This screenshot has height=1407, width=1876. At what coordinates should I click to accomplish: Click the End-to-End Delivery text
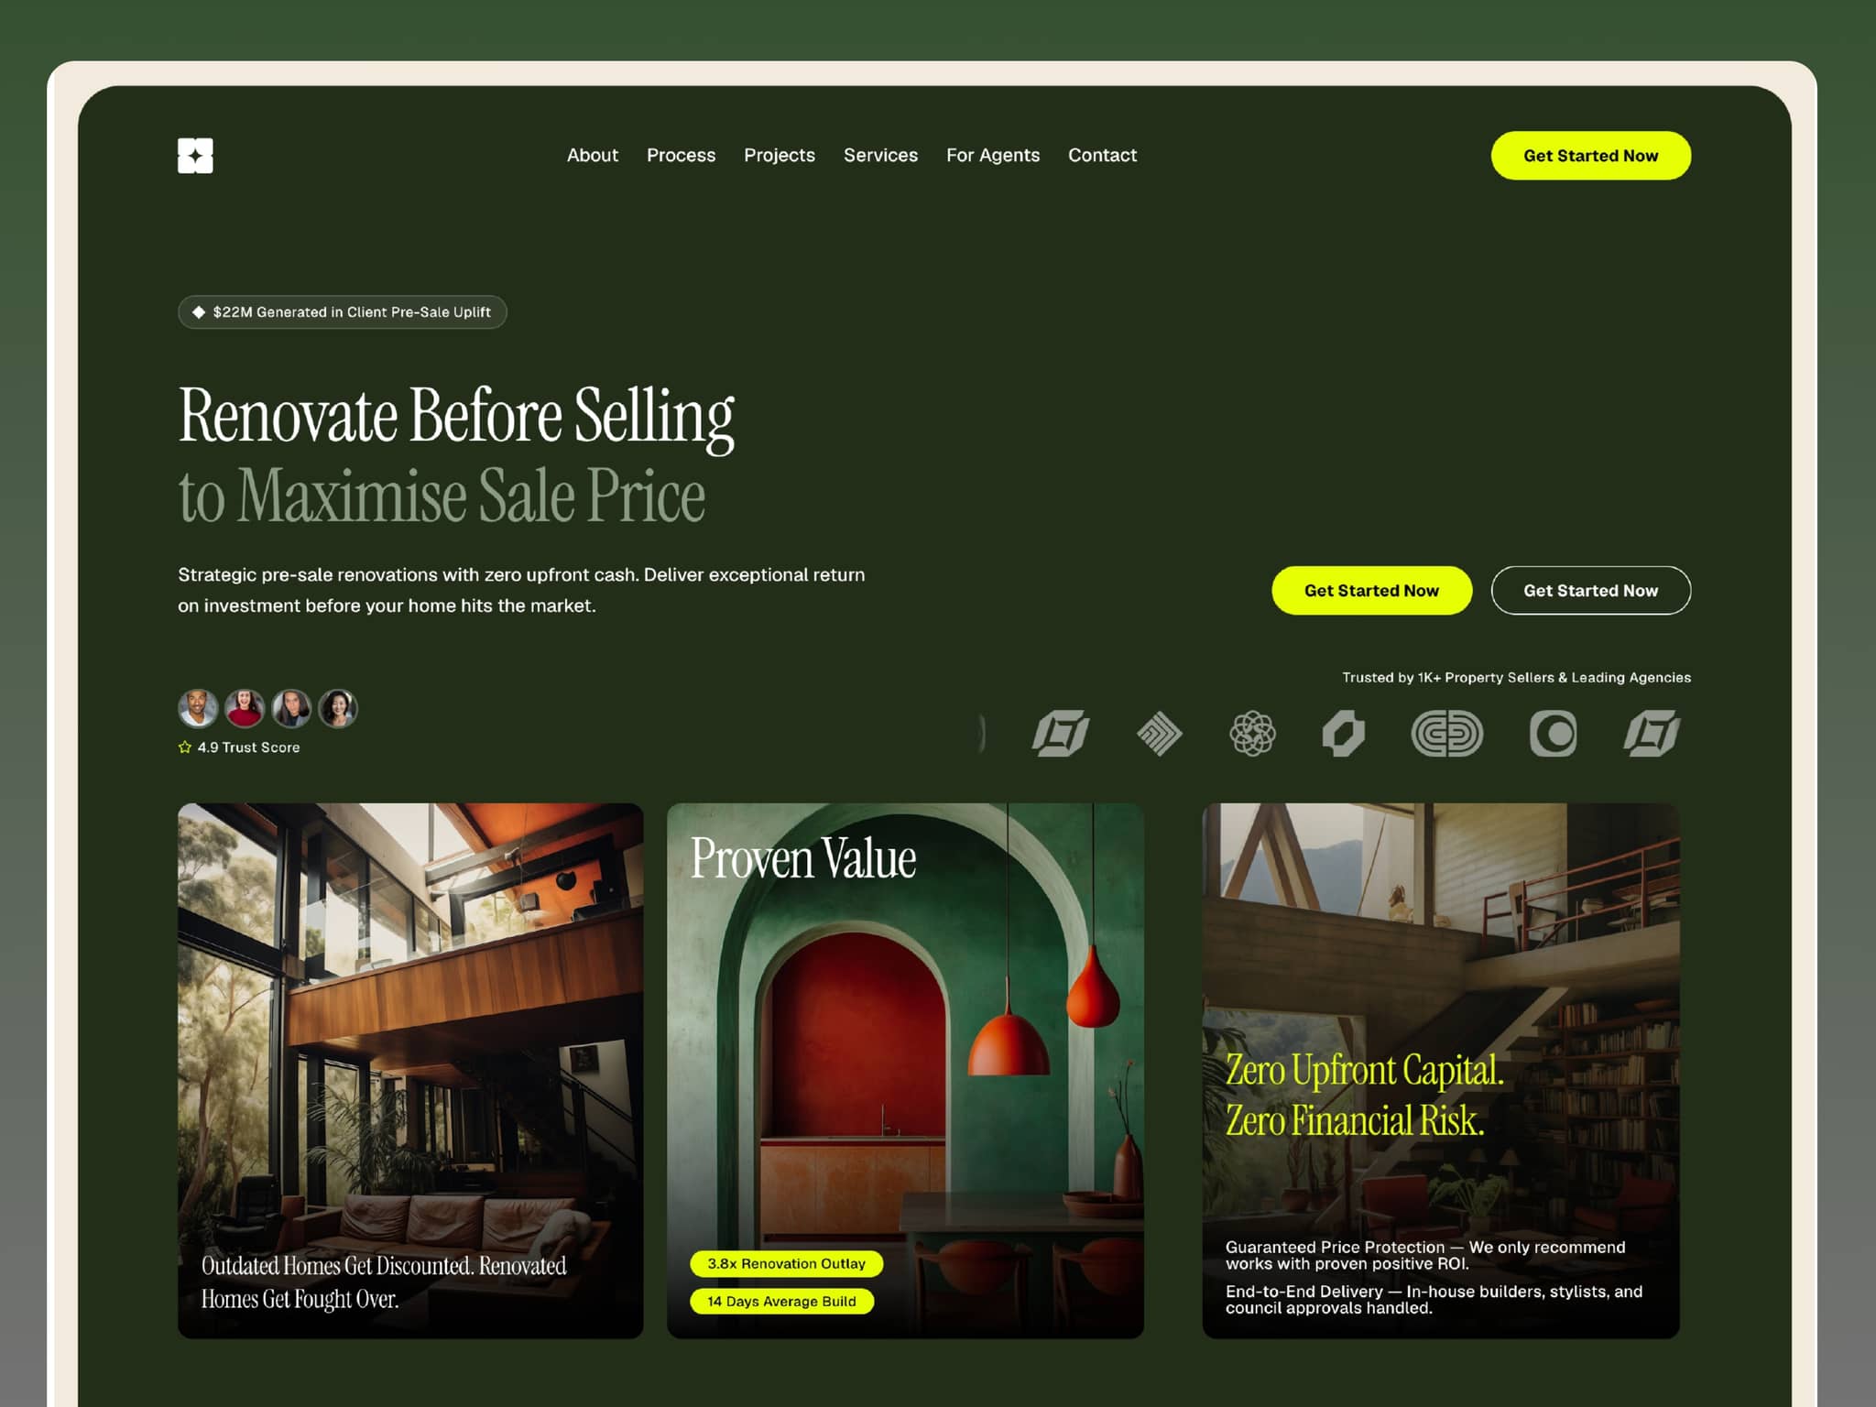coord(1434,1300)
